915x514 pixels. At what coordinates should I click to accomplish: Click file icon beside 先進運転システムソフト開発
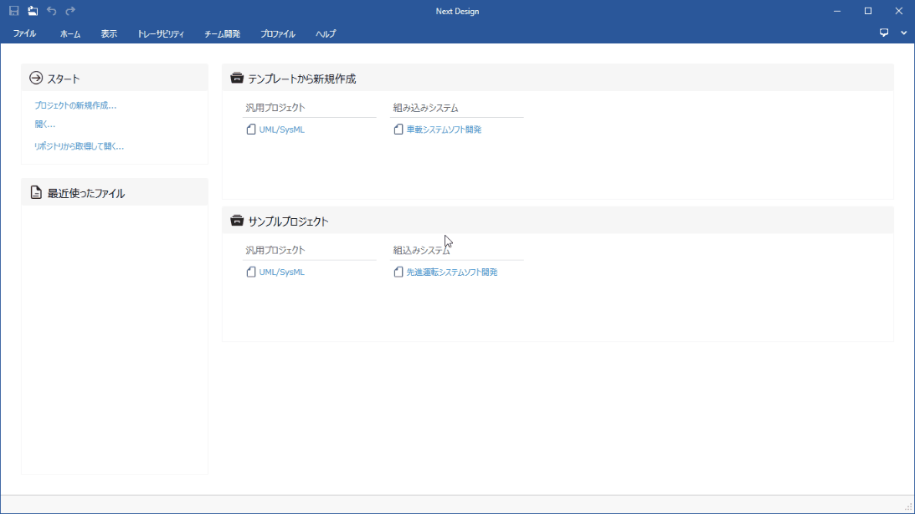pos(398,272)
